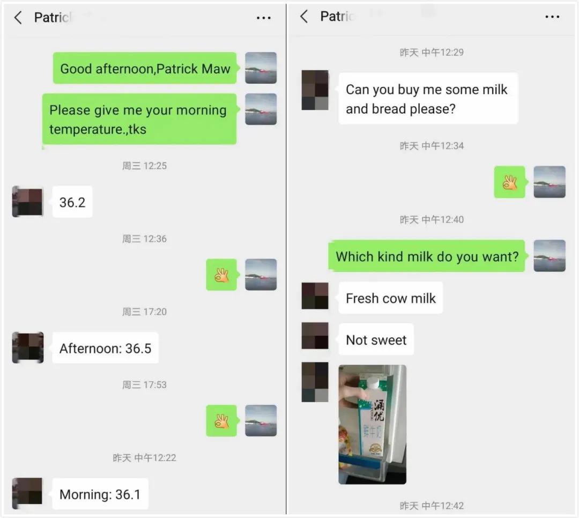Tap the OK hand emoji sent after 17:53

pyautogui.click(x=221, y=420)
